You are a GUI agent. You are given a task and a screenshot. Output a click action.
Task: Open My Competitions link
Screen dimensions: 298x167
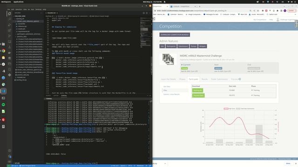[260, 19]
